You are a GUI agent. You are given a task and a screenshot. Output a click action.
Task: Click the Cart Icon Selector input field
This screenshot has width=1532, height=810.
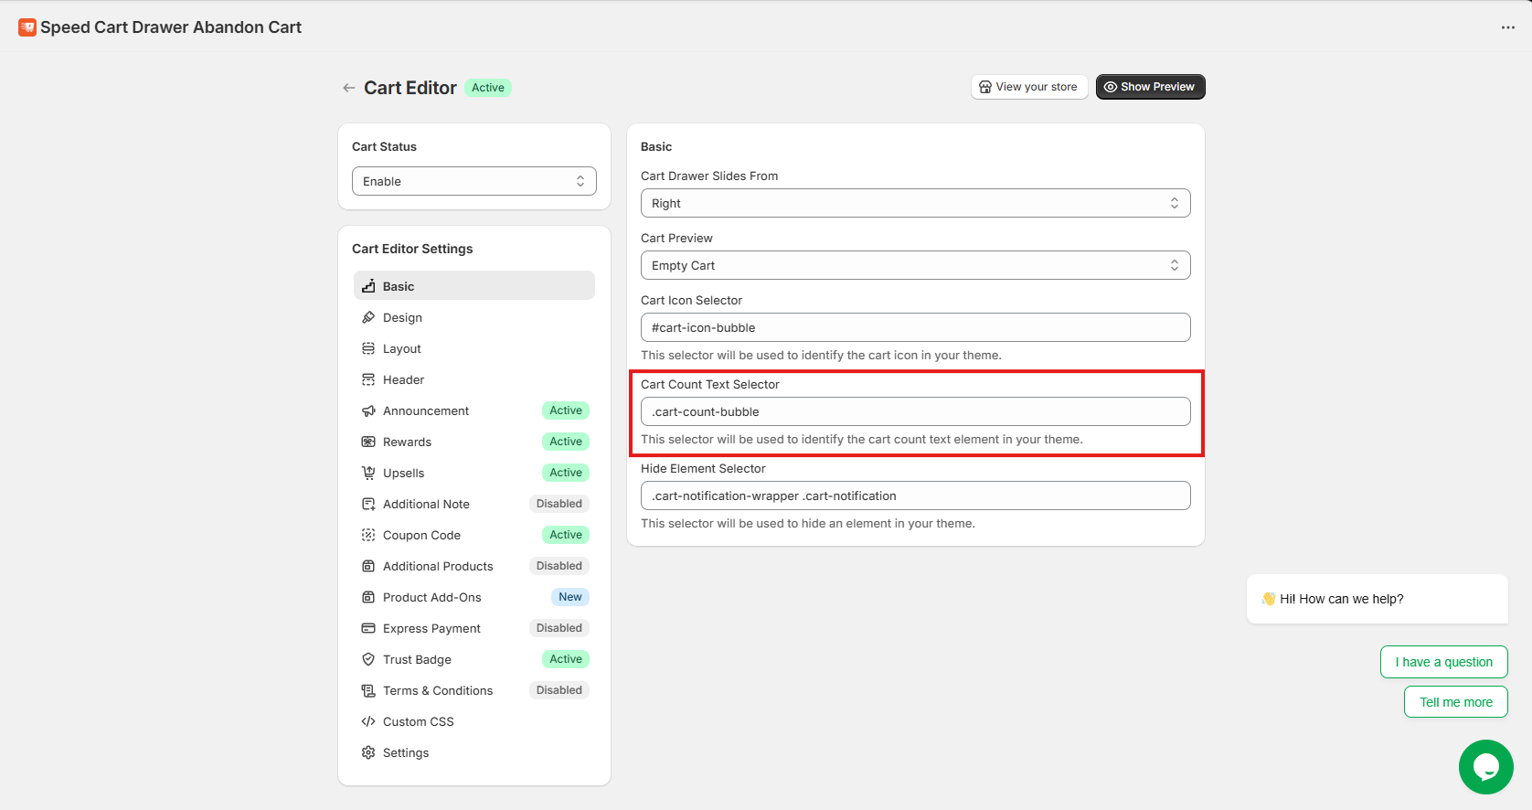[x=915, y=327]
